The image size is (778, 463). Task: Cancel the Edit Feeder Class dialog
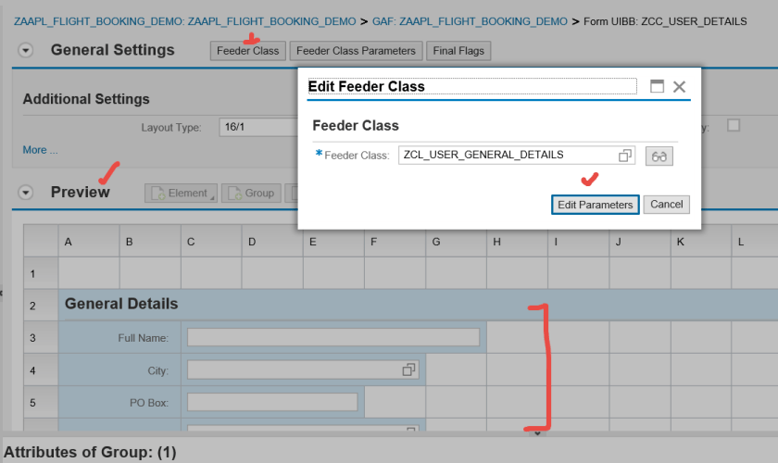pos(667,205)
